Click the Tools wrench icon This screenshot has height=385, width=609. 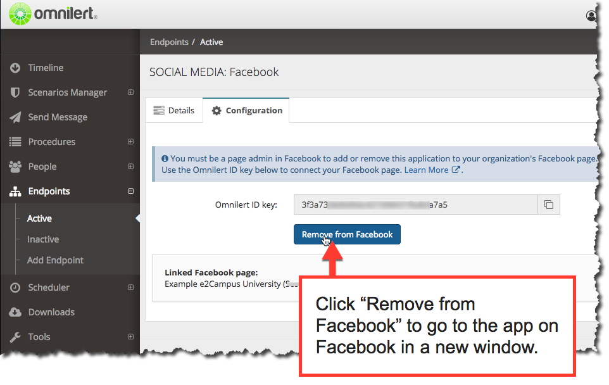coord(15,337)
